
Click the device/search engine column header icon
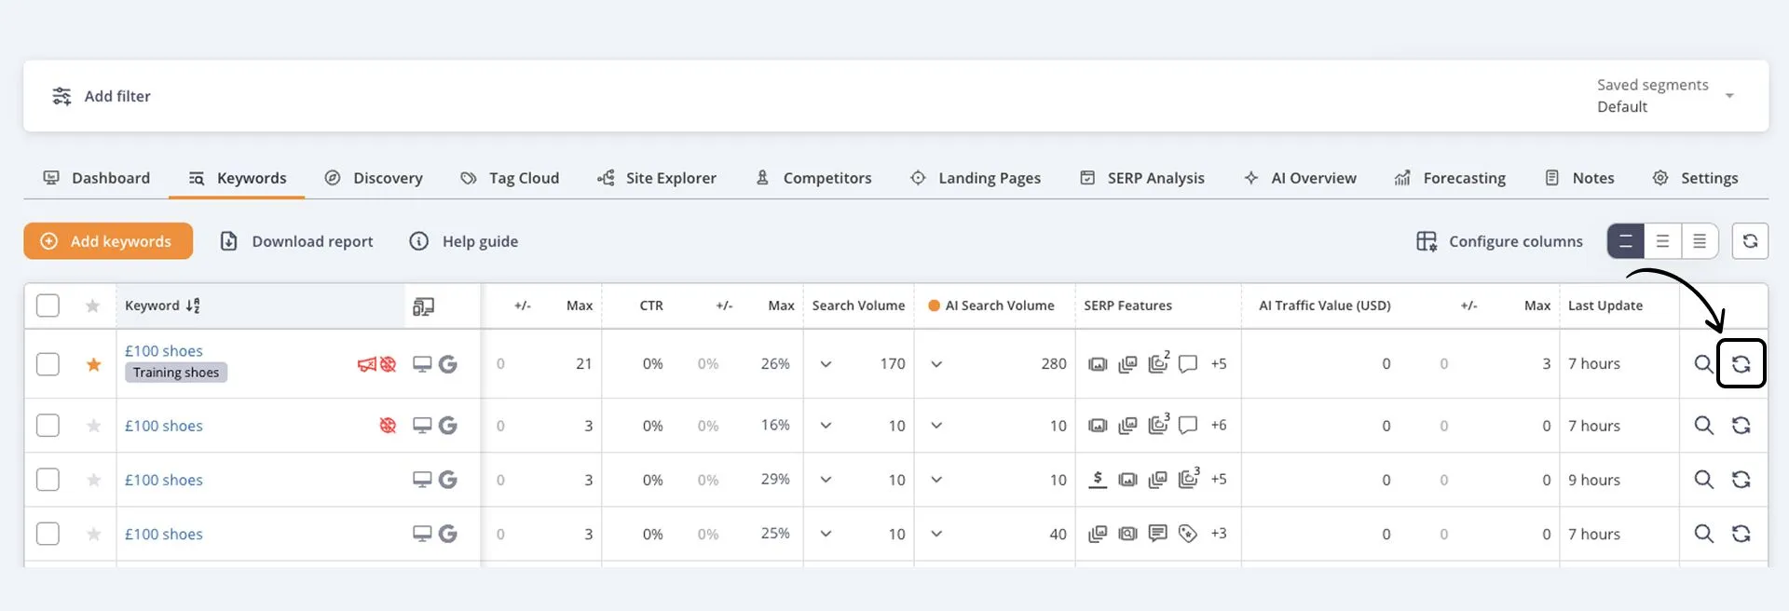point(423,306)
